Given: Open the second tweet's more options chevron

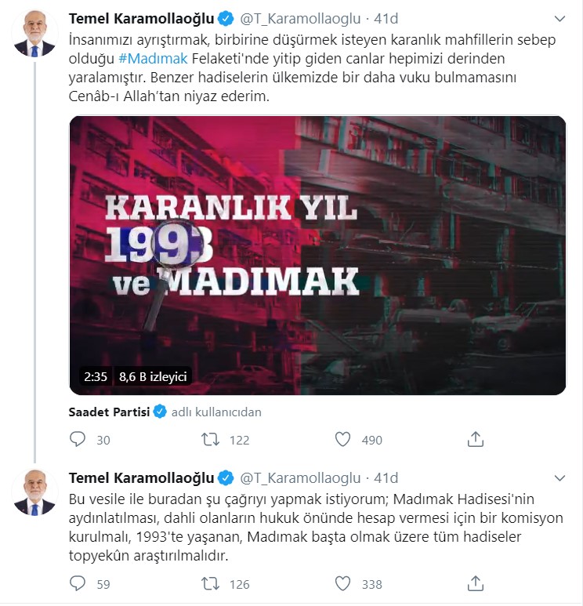Looking at the screenshot, I should coord(559,478).
